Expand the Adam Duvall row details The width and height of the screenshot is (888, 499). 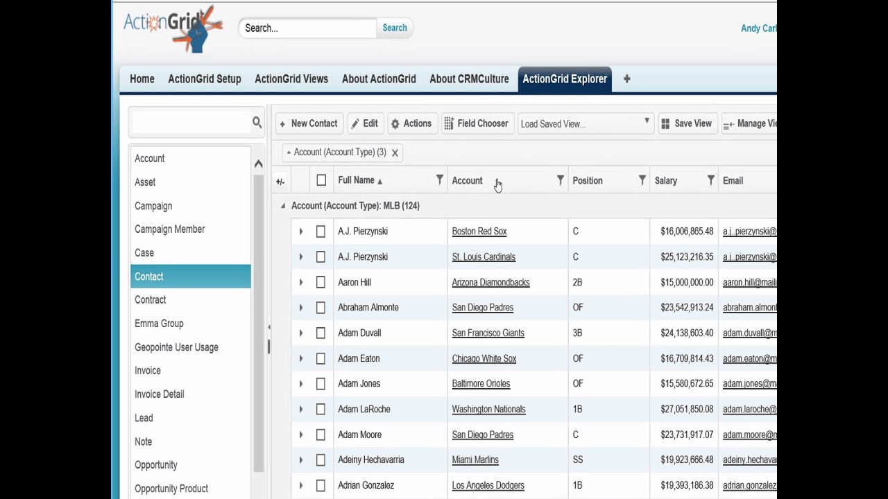(x=301, y=333)
